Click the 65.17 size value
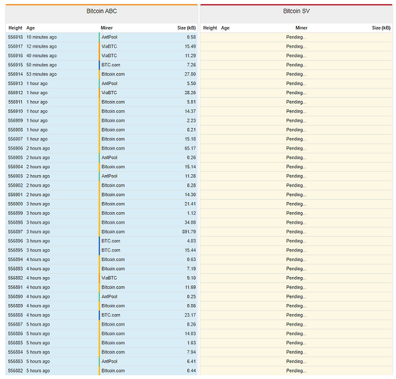 (190, 149)
